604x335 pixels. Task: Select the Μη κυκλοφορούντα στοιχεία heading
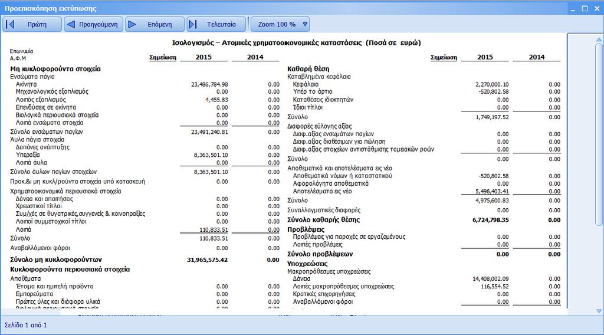(55, 69)
